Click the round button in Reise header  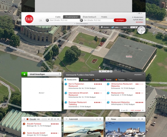pos(139,119)
